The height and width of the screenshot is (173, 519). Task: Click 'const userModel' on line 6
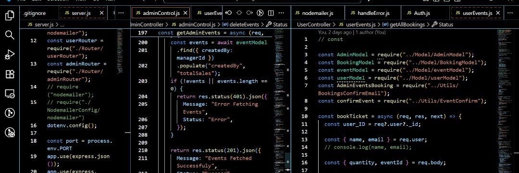(342, 78)
